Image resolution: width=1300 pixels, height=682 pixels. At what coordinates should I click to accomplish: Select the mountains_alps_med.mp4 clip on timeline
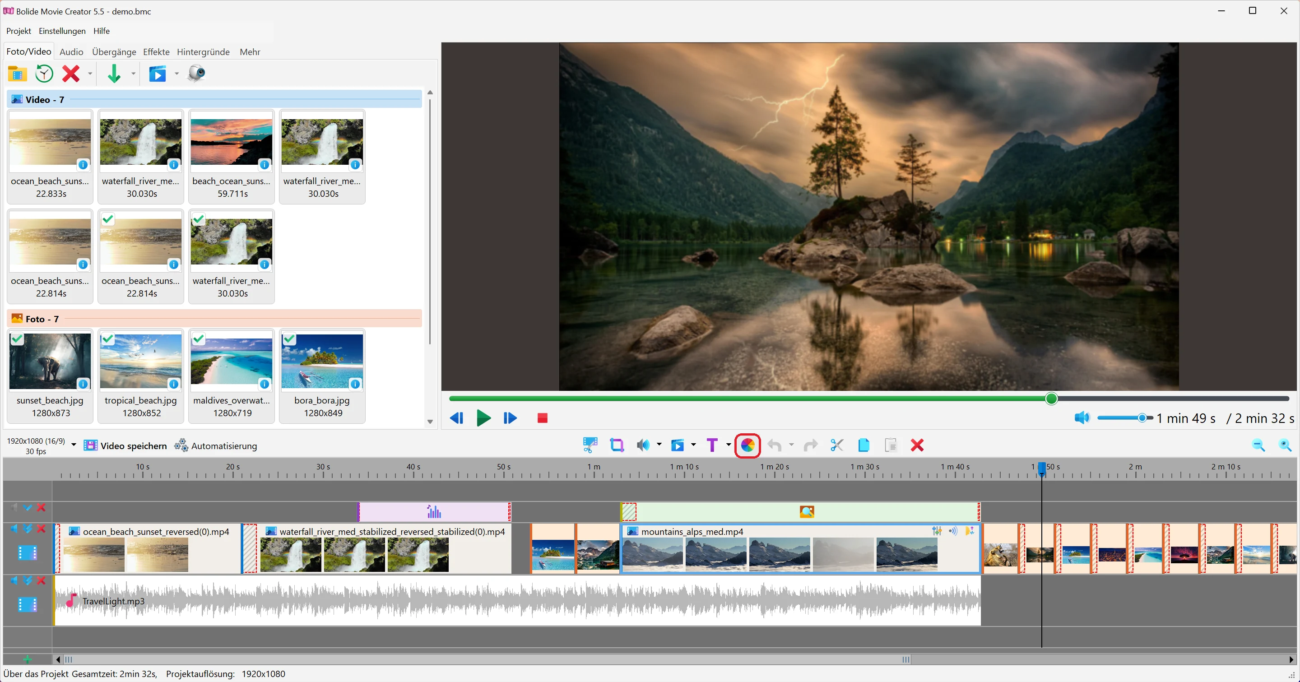pos(800,548)
